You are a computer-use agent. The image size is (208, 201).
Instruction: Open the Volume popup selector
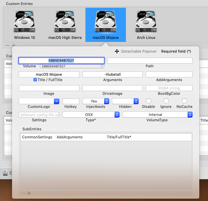point(72,66)
